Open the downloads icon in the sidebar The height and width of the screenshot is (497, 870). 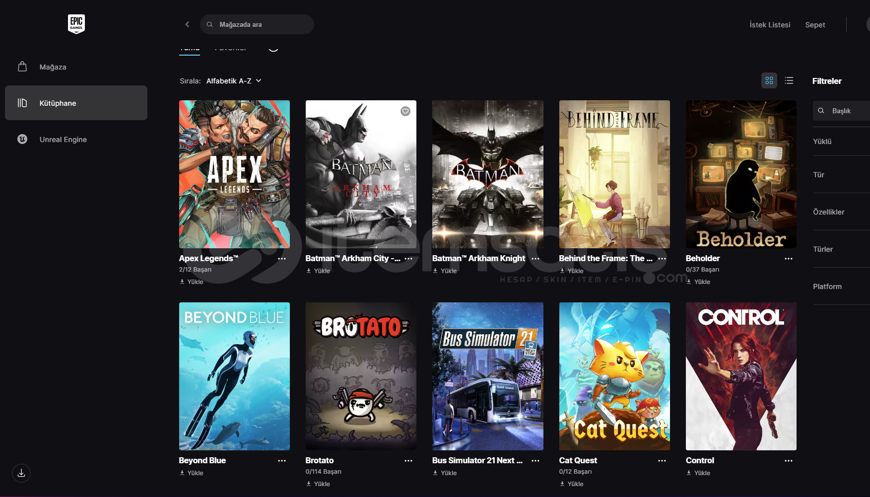coord(21,473)
